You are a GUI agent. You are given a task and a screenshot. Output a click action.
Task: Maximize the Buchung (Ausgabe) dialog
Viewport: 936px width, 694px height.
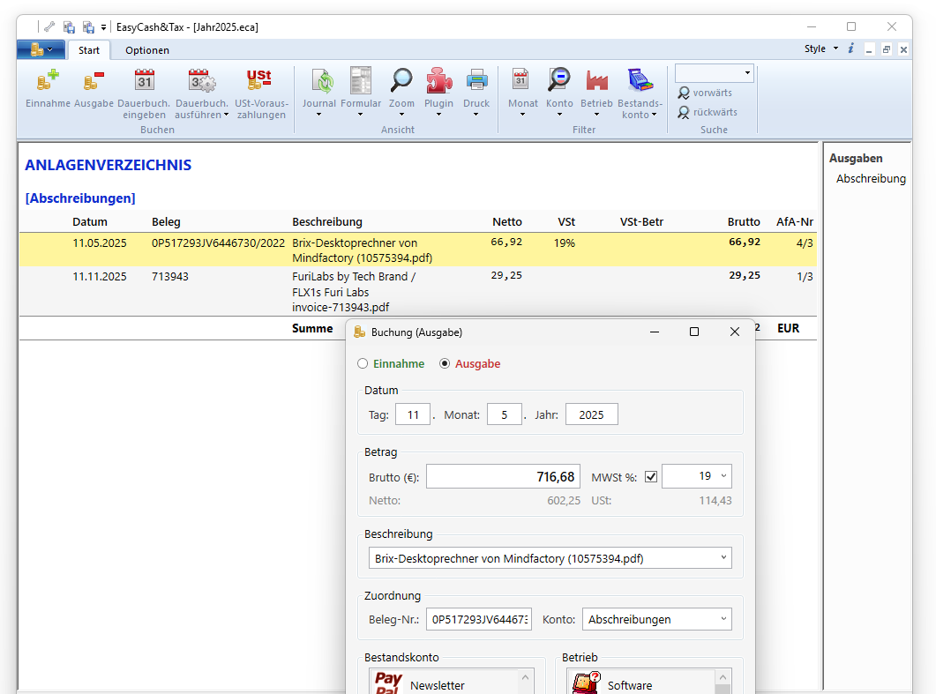point(693,332)
